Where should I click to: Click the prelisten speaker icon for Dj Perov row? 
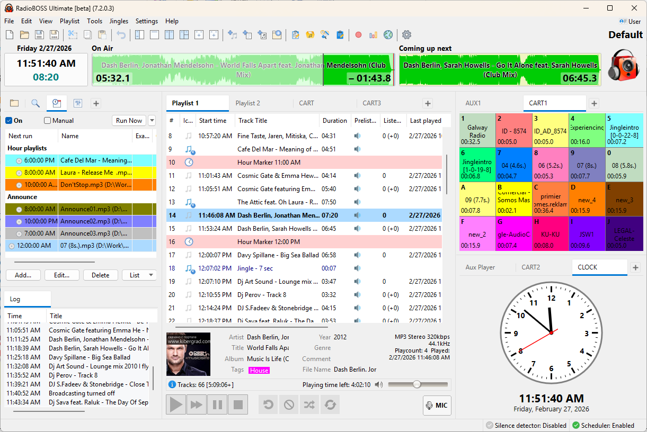(358, 295)
